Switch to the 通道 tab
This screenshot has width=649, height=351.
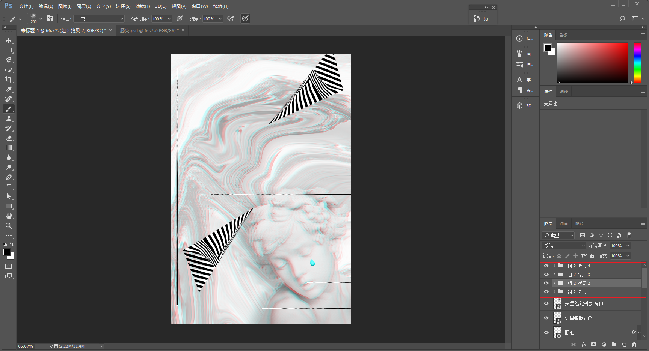point(564,223)
